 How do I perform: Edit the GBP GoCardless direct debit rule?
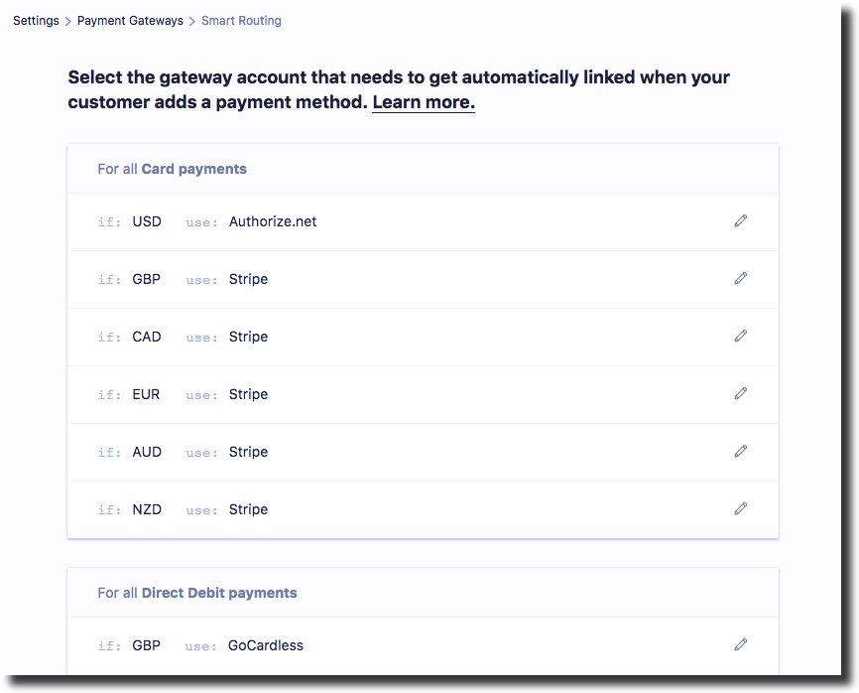[x=741, y=644]
